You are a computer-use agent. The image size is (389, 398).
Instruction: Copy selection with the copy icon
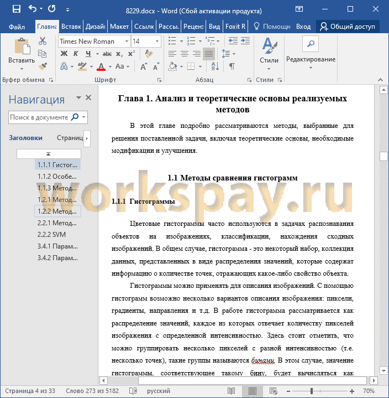point(42,54)
